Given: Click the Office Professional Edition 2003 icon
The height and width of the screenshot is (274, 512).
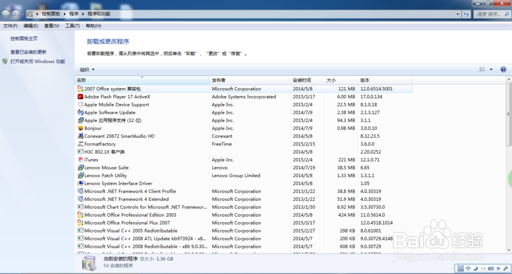Looking at the screenshot, I should click(x=80, y=215).
